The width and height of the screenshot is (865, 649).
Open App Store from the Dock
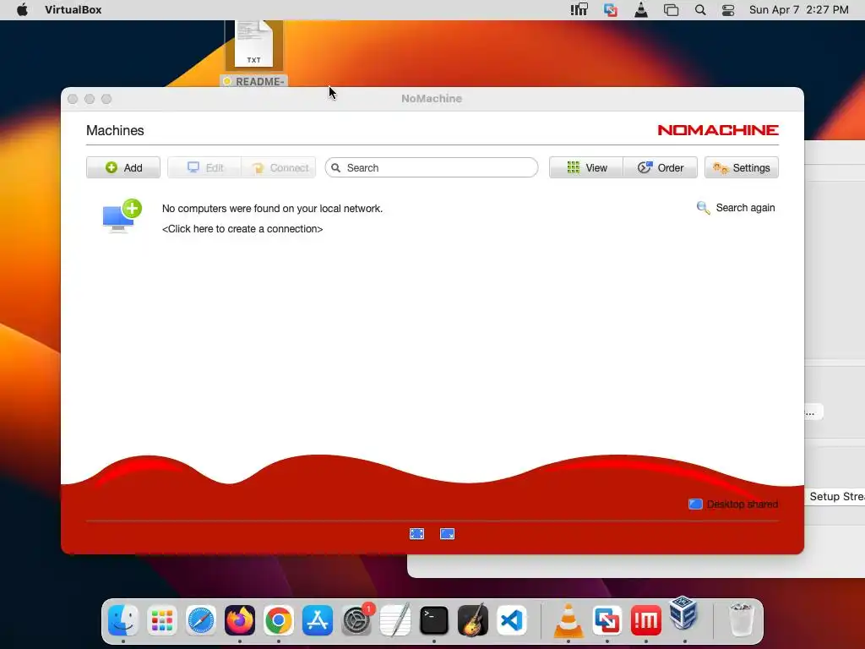318,620
